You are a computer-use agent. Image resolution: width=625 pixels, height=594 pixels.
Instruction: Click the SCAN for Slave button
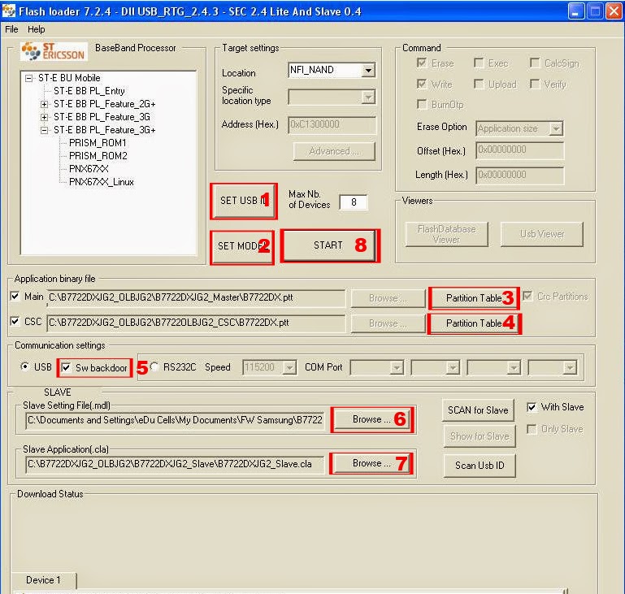pos(479,410)
